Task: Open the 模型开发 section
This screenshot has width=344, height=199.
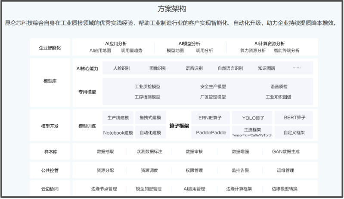Action: tap(50, 126)
